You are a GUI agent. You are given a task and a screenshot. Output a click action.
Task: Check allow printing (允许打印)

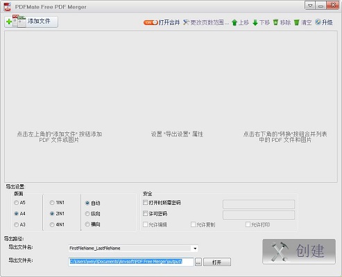pyautogui.click(x=248, y=224)
